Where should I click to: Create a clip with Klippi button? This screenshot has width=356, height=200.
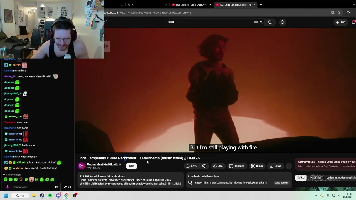(257, 166)
